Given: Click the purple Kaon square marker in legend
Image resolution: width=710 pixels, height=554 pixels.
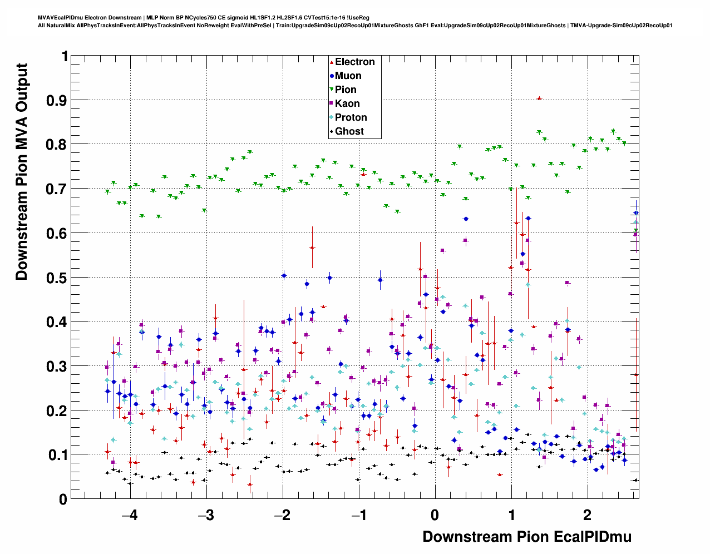Looking at the screenshot, I should point(332,103).
